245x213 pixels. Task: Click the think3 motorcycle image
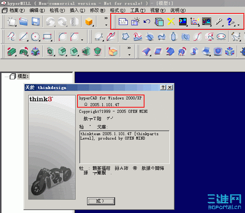pos(52,147)
